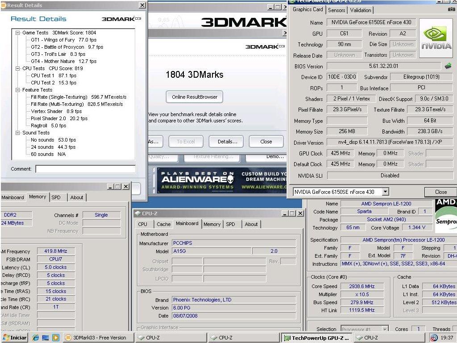
Task: Select the Ragtroll 5.0 fps row
Action: click(48, 125)
